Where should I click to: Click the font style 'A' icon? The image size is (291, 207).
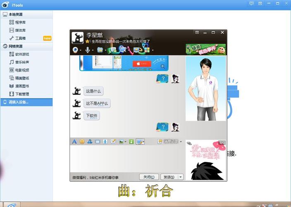(x=74, y=142)
